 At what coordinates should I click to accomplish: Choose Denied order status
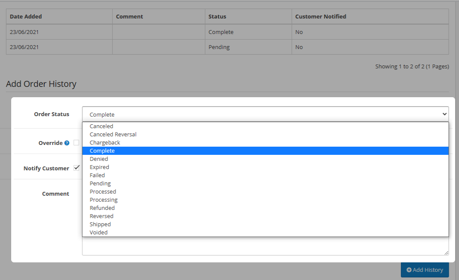[x=99, y=159]
